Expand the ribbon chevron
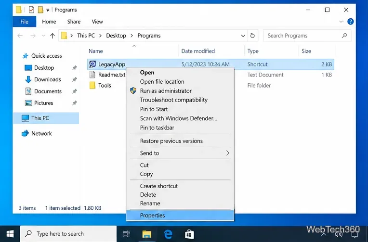Screen dimensions: 368x242 tap(341, 22)
